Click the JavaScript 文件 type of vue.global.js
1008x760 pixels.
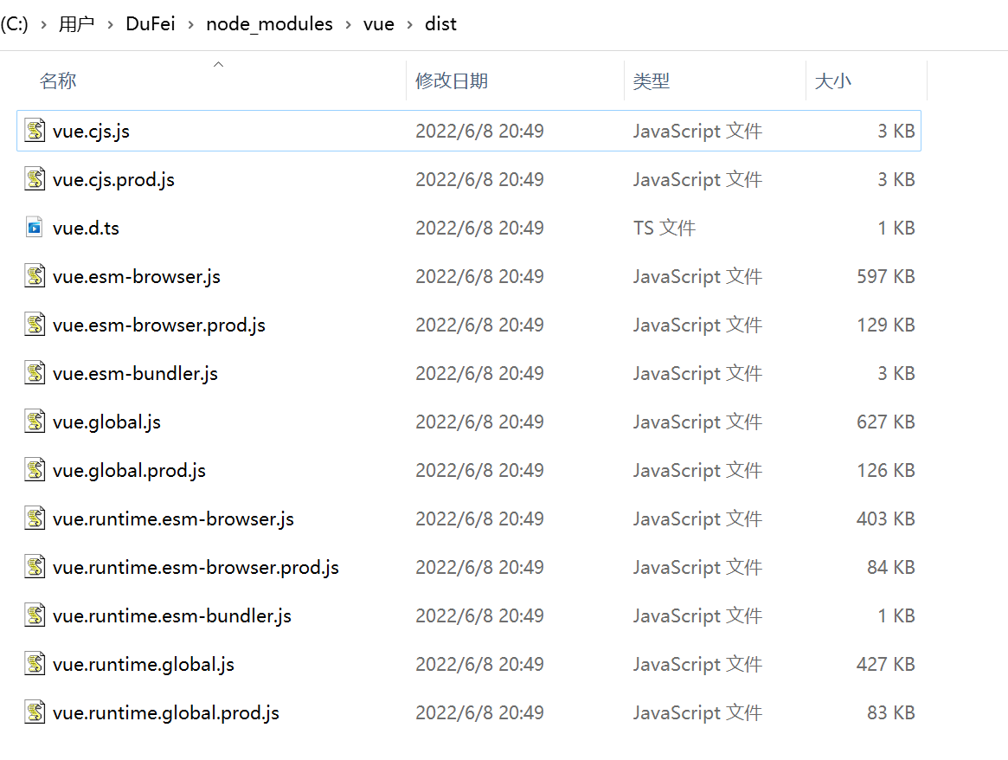click(697, 422)
